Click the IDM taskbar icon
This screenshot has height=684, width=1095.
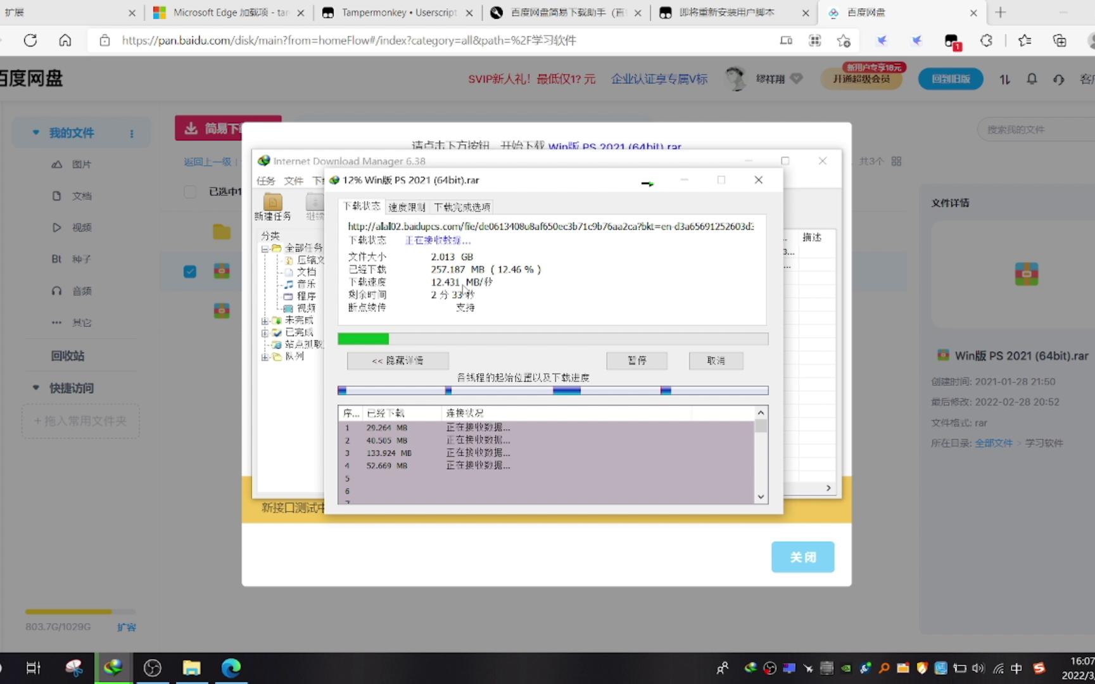[x=113, y=668]
